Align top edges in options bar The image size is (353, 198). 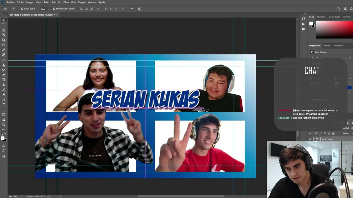point(106,9)
